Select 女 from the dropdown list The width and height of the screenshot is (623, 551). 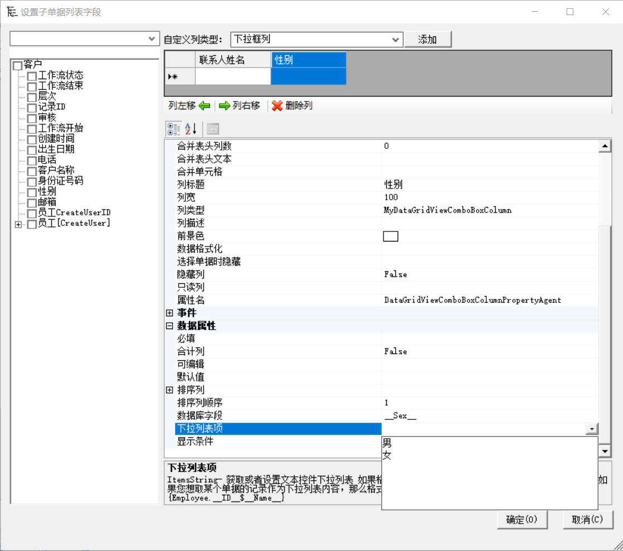(387, 455)
